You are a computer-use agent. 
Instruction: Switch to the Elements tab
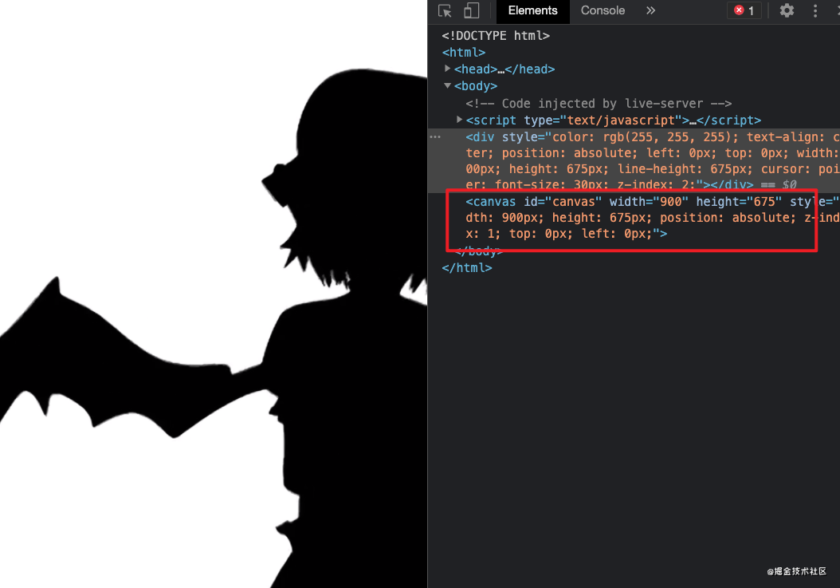532,10
